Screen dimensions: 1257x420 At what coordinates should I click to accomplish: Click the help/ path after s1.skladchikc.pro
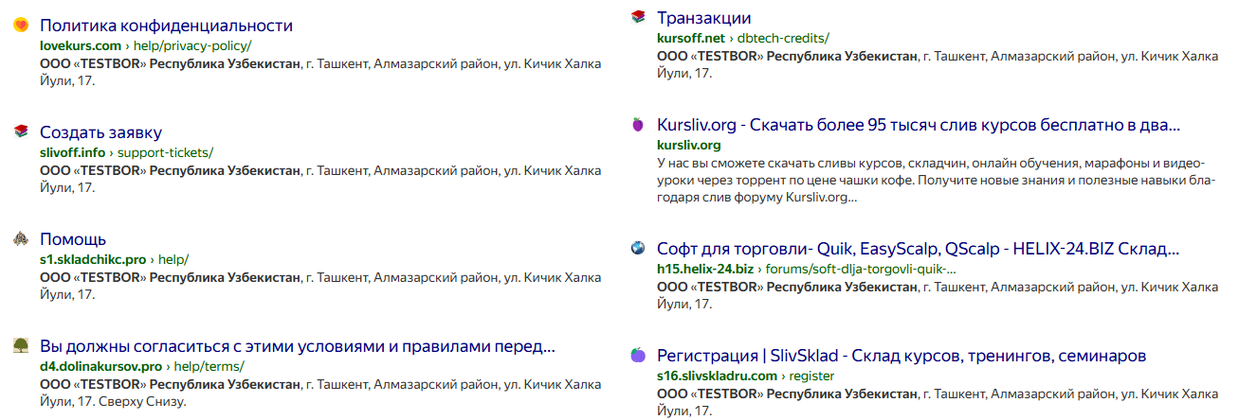pos(173,259)
